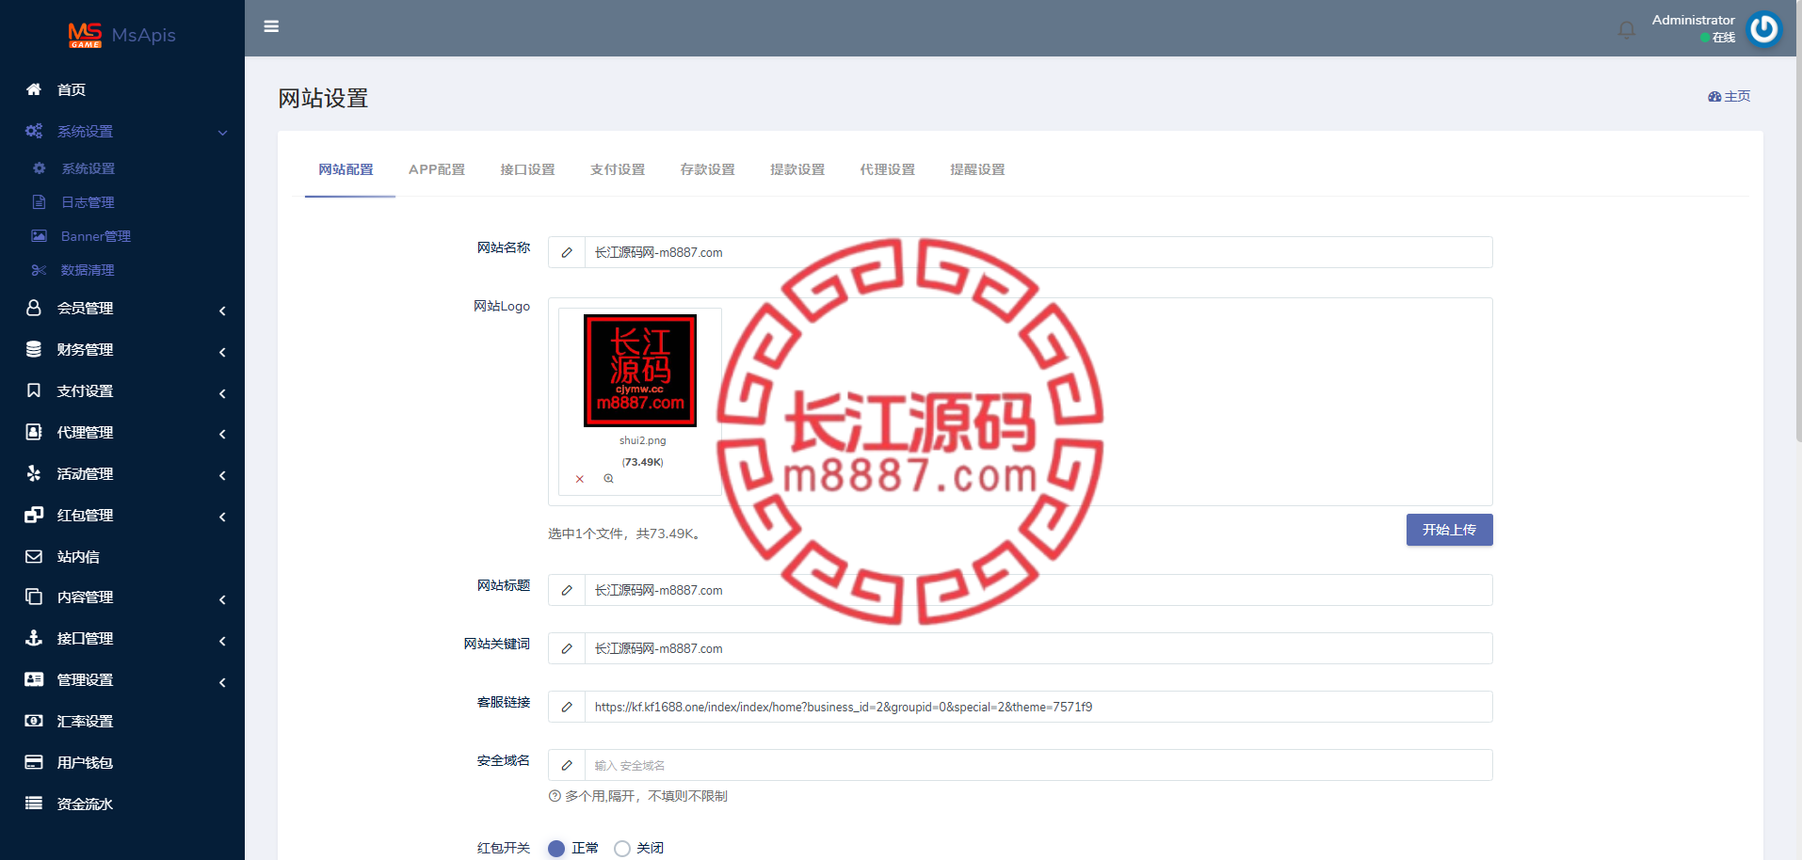1802x860 pixels.
Task: Click the image icon beside Banner管理
Action: [x=40, y=236]
